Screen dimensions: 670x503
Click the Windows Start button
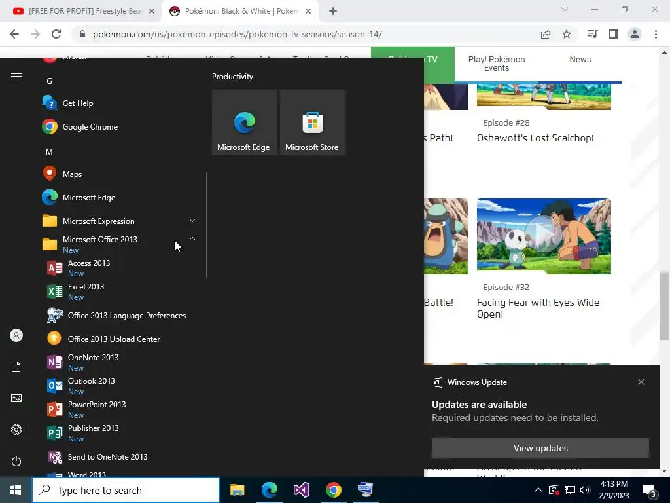(16, 490)
